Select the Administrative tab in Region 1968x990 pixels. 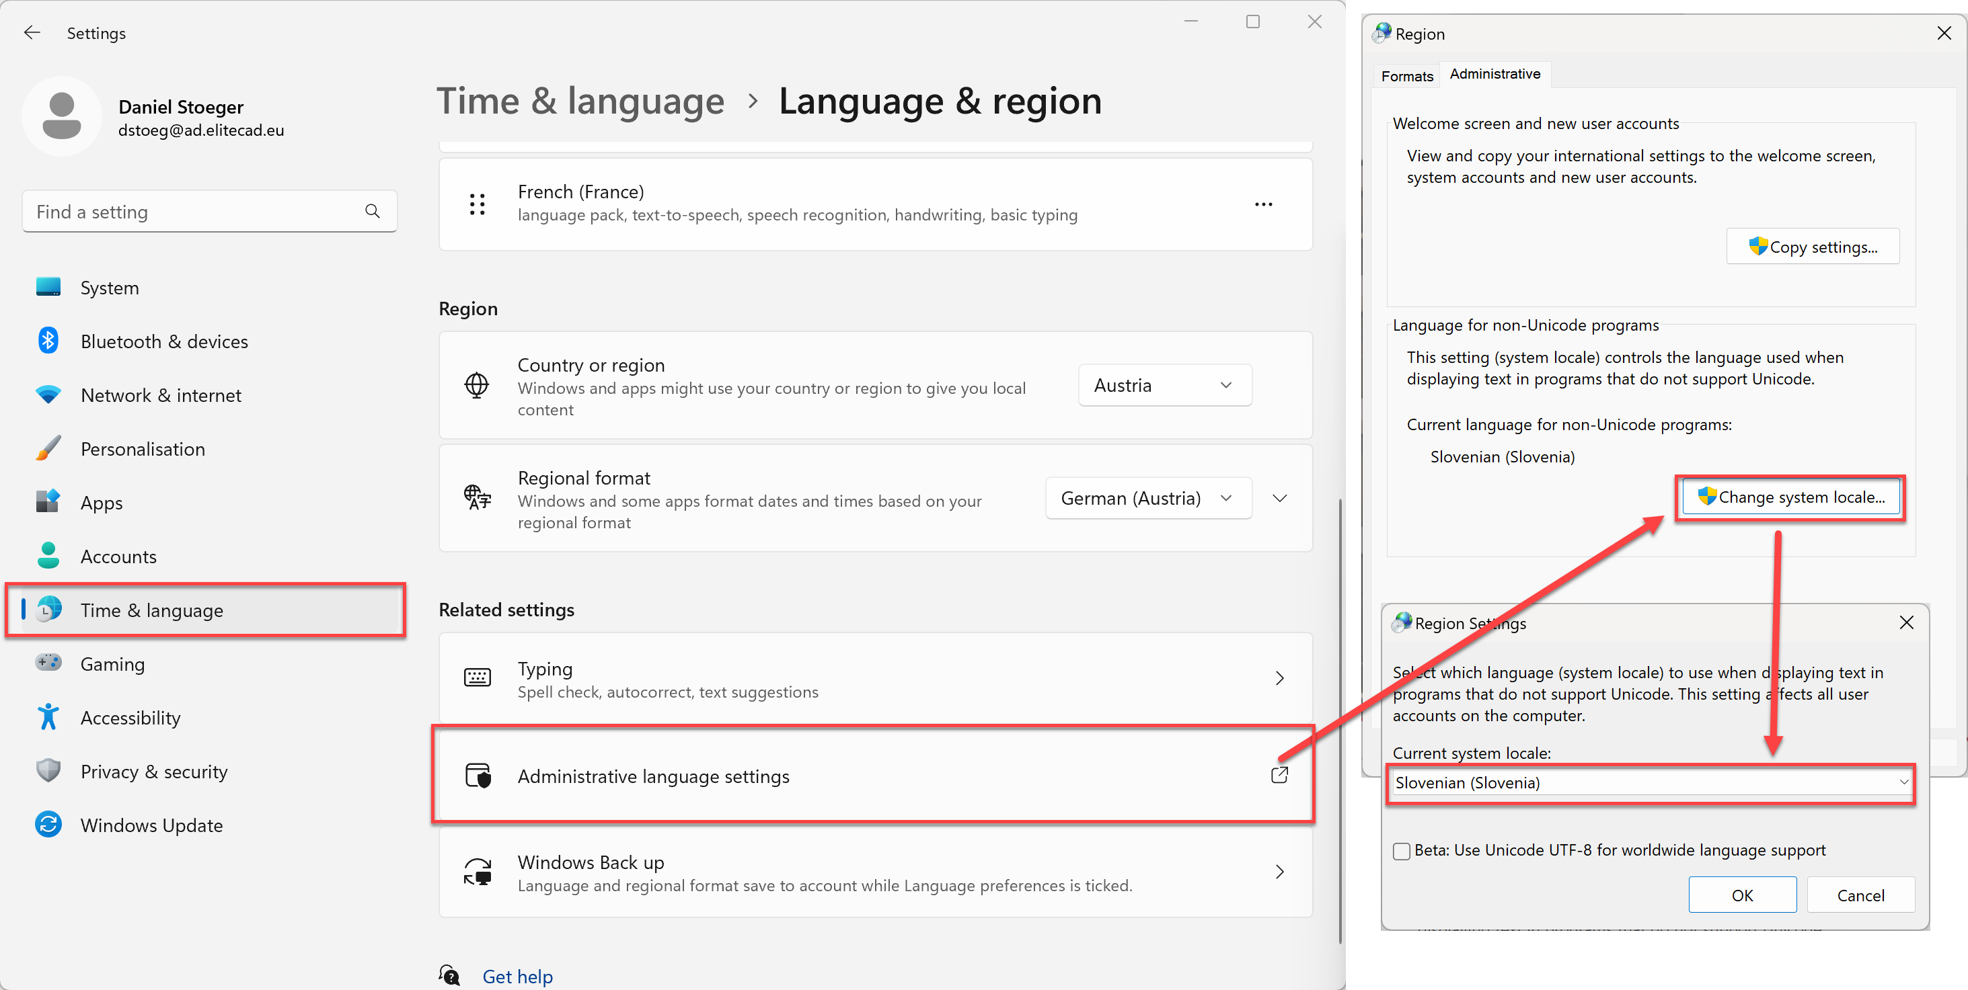click(1493, 73)
